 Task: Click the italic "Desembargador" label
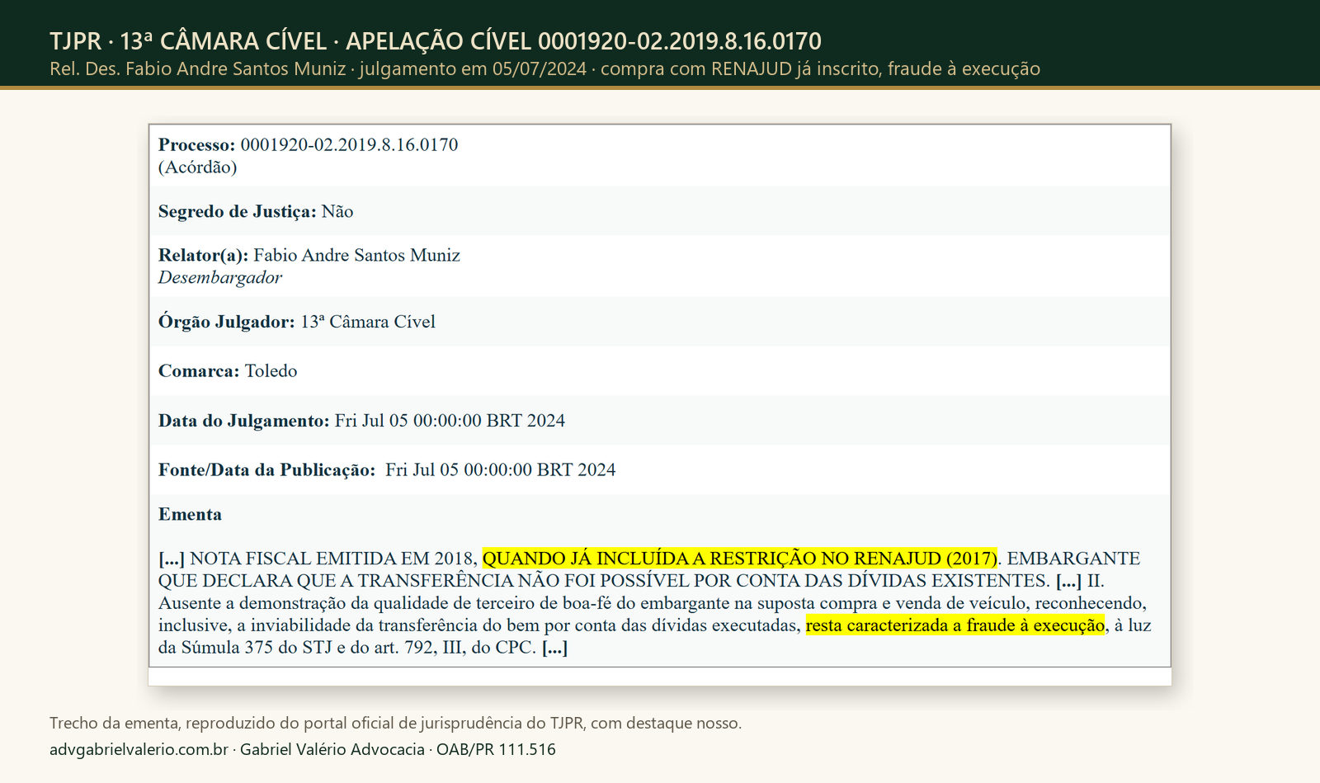tap(220, 277)
